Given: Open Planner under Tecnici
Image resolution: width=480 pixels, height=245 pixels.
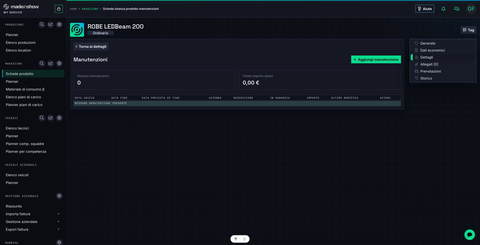Looking at the screenshot, I should 12,136.
